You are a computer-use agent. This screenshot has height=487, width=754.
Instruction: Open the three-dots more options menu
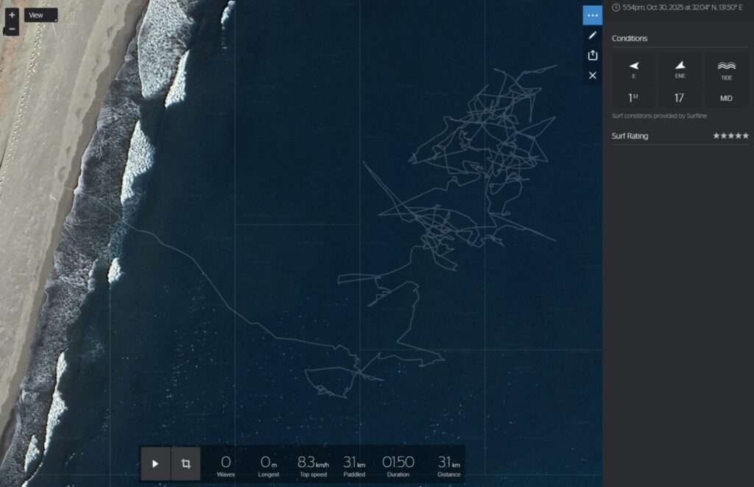593,15
